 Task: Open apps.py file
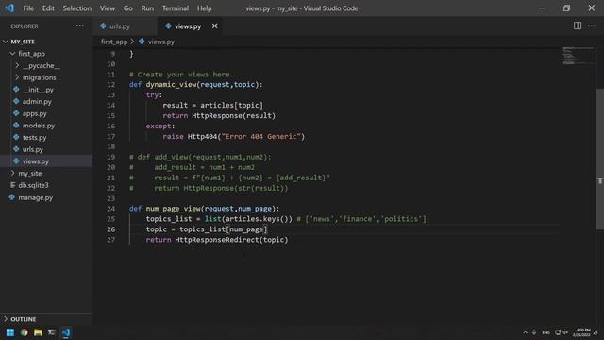(34, 113)
